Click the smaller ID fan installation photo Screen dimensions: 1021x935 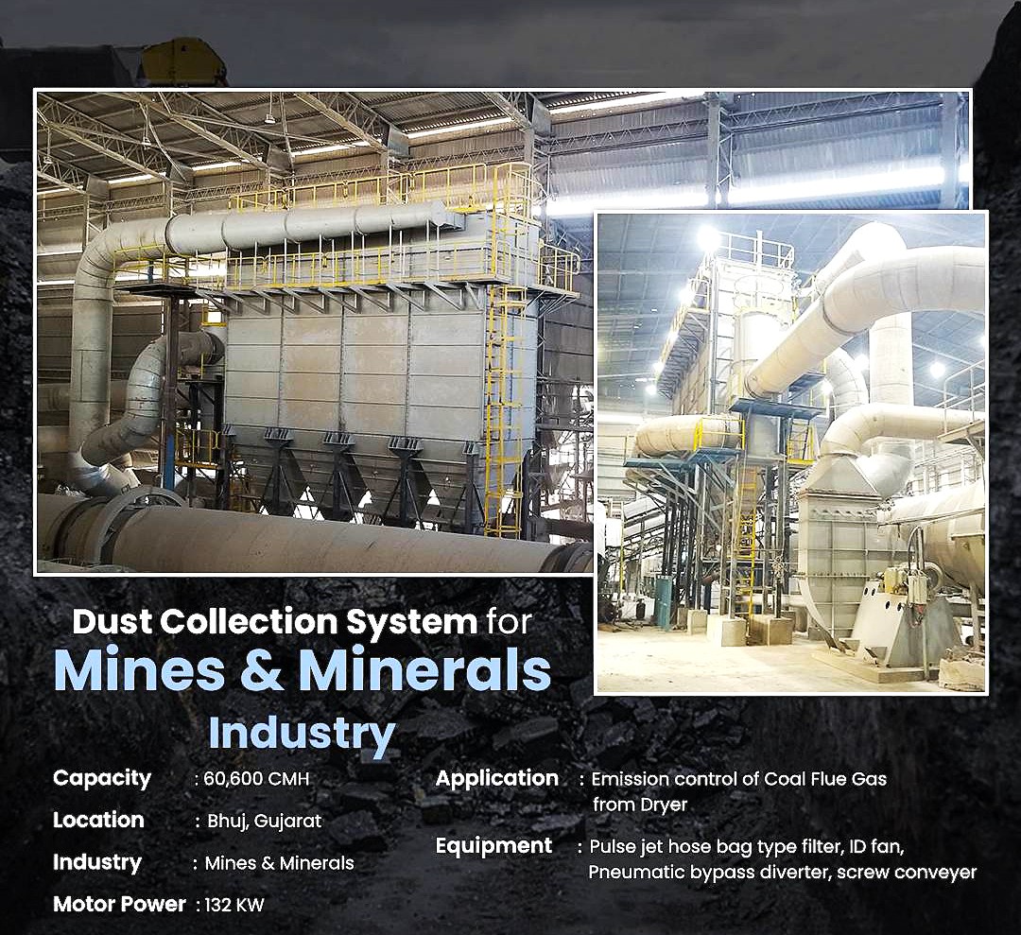(791, 452)
